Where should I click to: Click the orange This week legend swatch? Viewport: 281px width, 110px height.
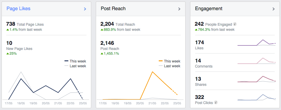[161, 61]
